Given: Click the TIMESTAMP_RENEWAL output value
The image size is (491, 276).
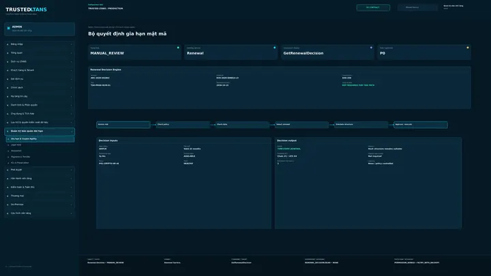Looking at the screenshot, I should (288, 149).
